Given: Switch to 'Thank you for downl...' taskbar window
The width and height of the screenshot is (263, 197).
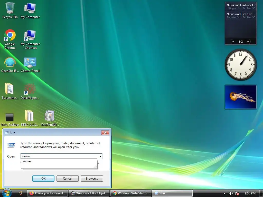Looking at the screenshot, I should click(x=48, y=193).
